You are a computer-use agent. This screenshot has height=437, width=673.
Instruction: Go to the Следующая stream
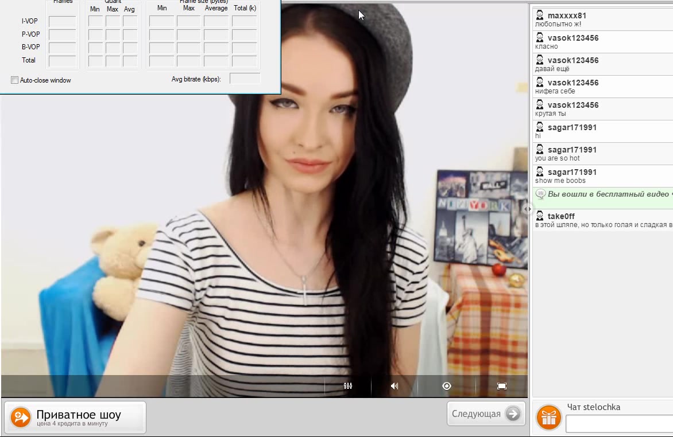coord(486,413)
